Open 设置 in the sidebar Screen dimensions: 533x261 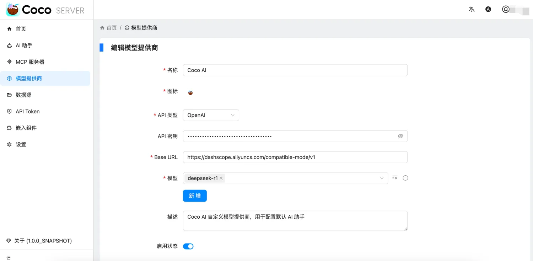coord(45,144)
